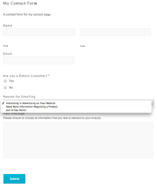
Task: Click the 'Last' sub-label under name
Action: [x=82, y=46]
